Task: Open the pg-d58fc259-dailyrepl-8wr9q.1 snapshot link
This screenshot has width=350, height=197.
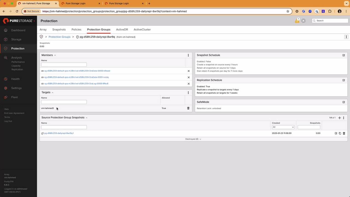Action: [x=59, y=133]
